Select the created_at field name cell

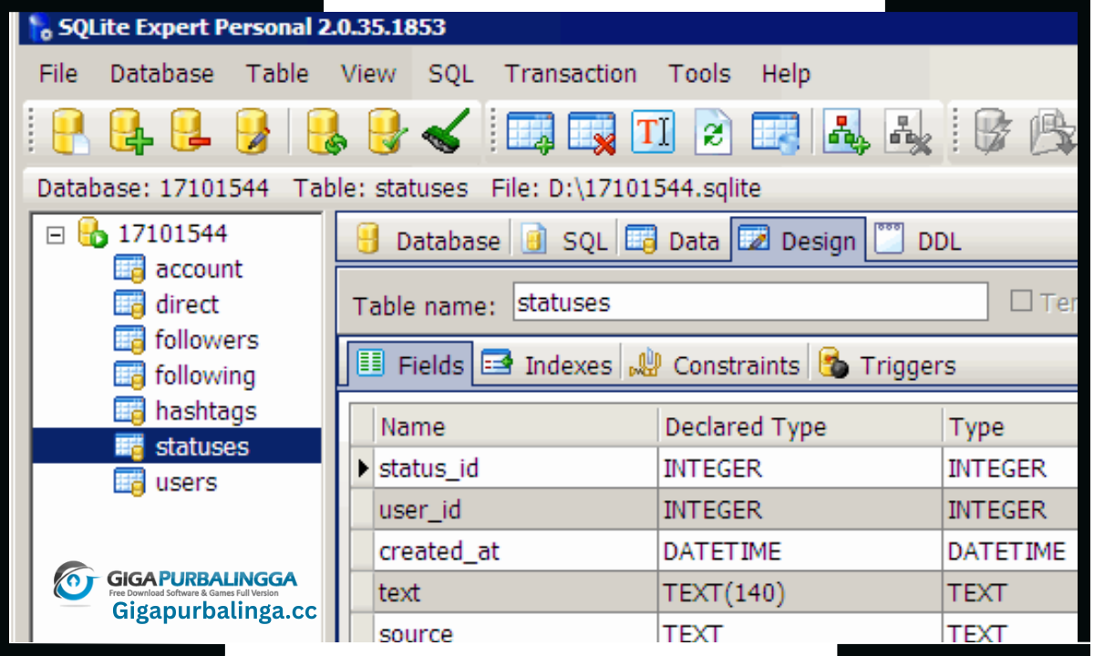click(x=516, y=551)
